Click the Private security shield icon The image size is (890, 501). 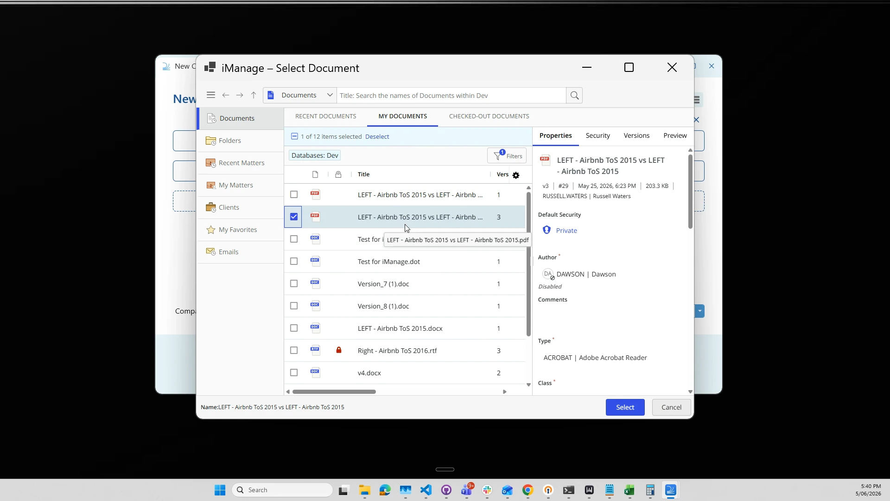(547, 230)
